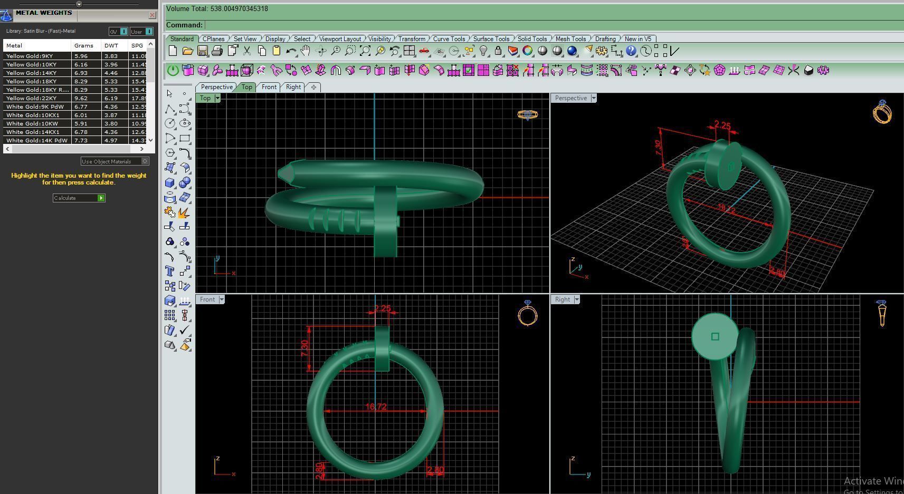Toggle the User library switch

tap(141, 32)
